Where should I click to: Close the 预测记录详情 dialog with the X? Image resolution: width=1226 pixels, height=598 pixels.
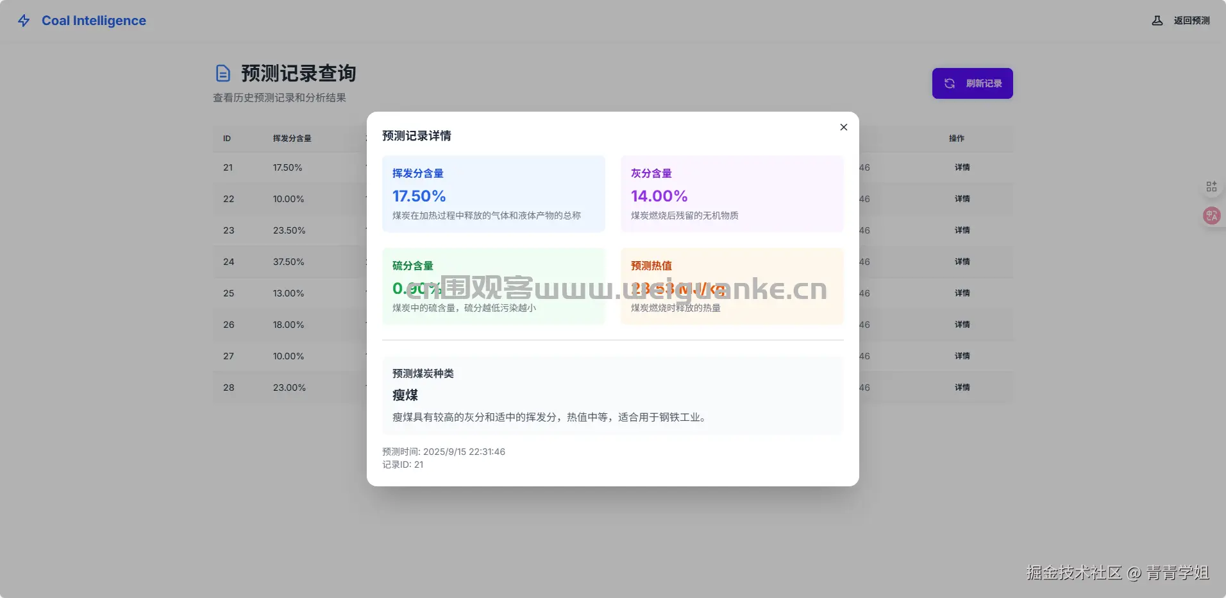pyautogui.click(x=843, y=127)
